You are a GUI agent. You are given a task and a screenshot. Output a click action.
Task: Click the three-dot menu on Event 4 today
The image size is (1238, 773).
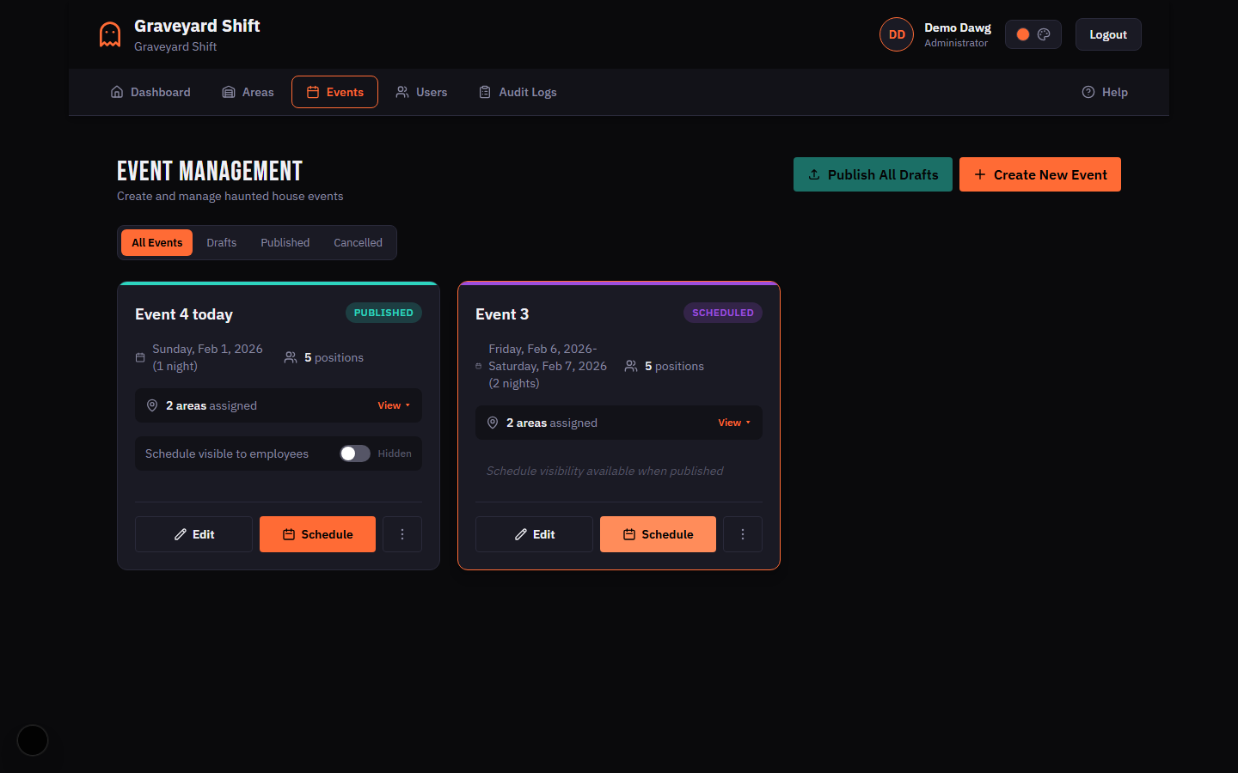pyautogui.click(x=402, y=533)
